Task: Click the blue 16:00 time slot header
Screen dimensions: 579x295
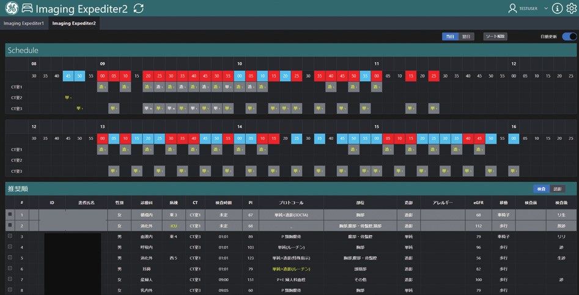Action: pyautogui.click(x=514, y=139)
